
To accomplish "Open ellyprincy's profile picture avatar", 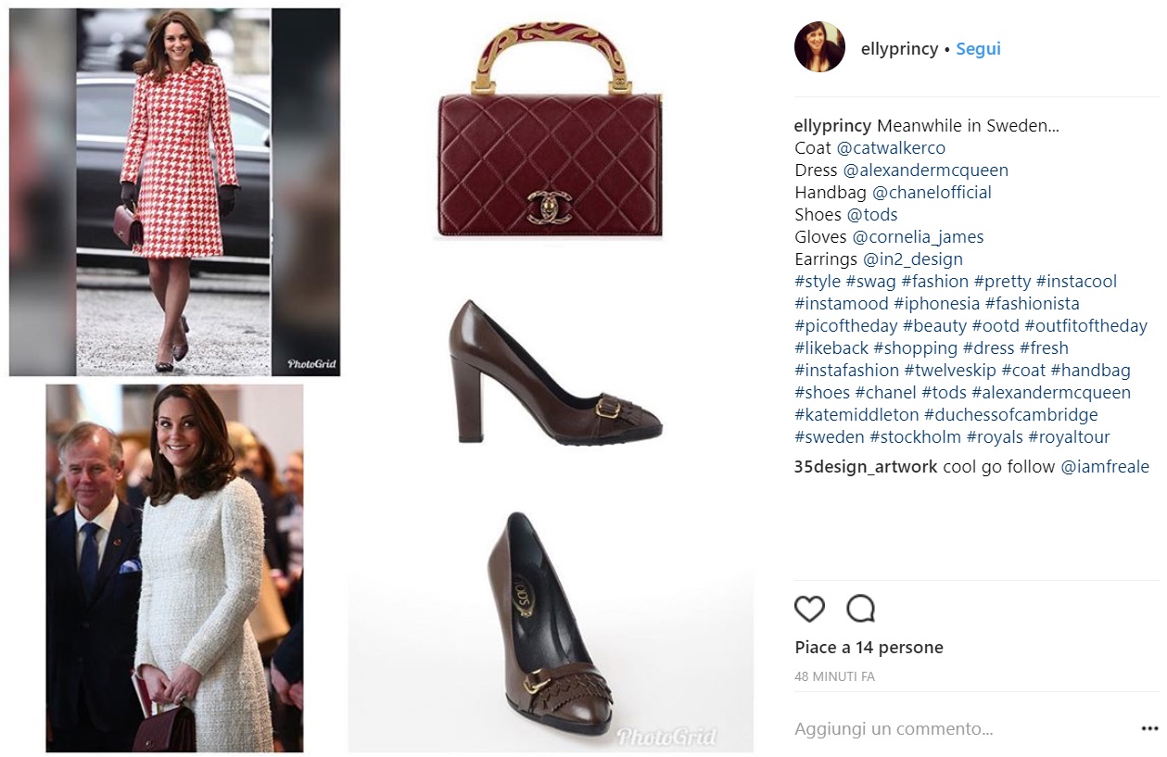I will pyautogui.click(x=819, y=47).
